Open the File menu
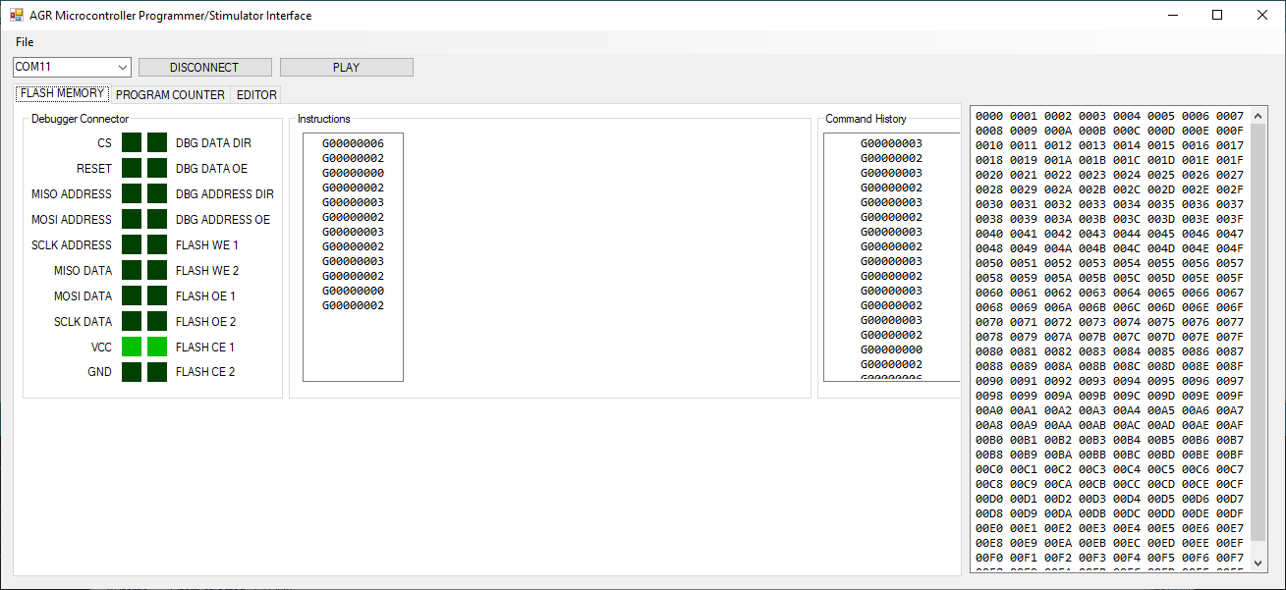Viewport: 1286px width, 590px height. [x=24, y=41]
